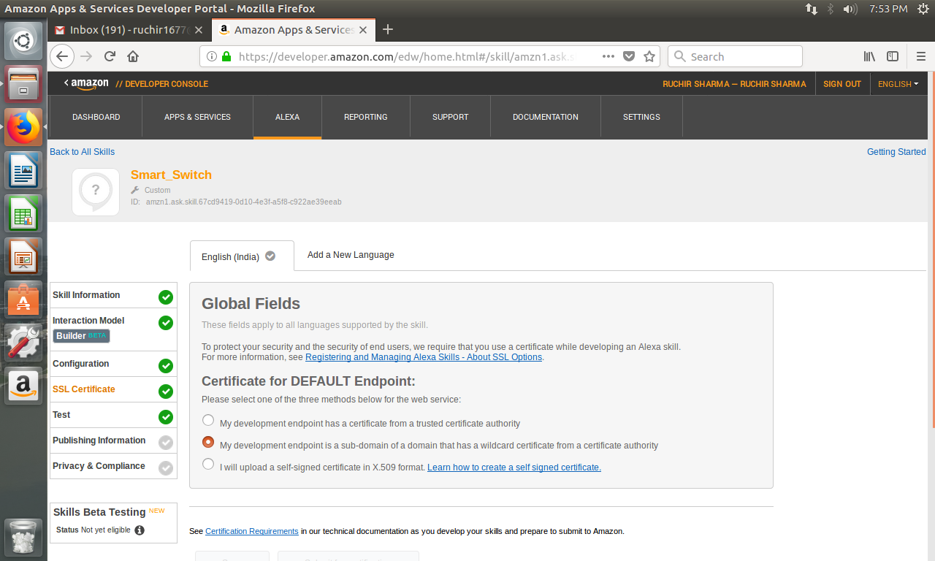
Task: Go to Privacy & Compliance step
Action: (x=113, y=466)
